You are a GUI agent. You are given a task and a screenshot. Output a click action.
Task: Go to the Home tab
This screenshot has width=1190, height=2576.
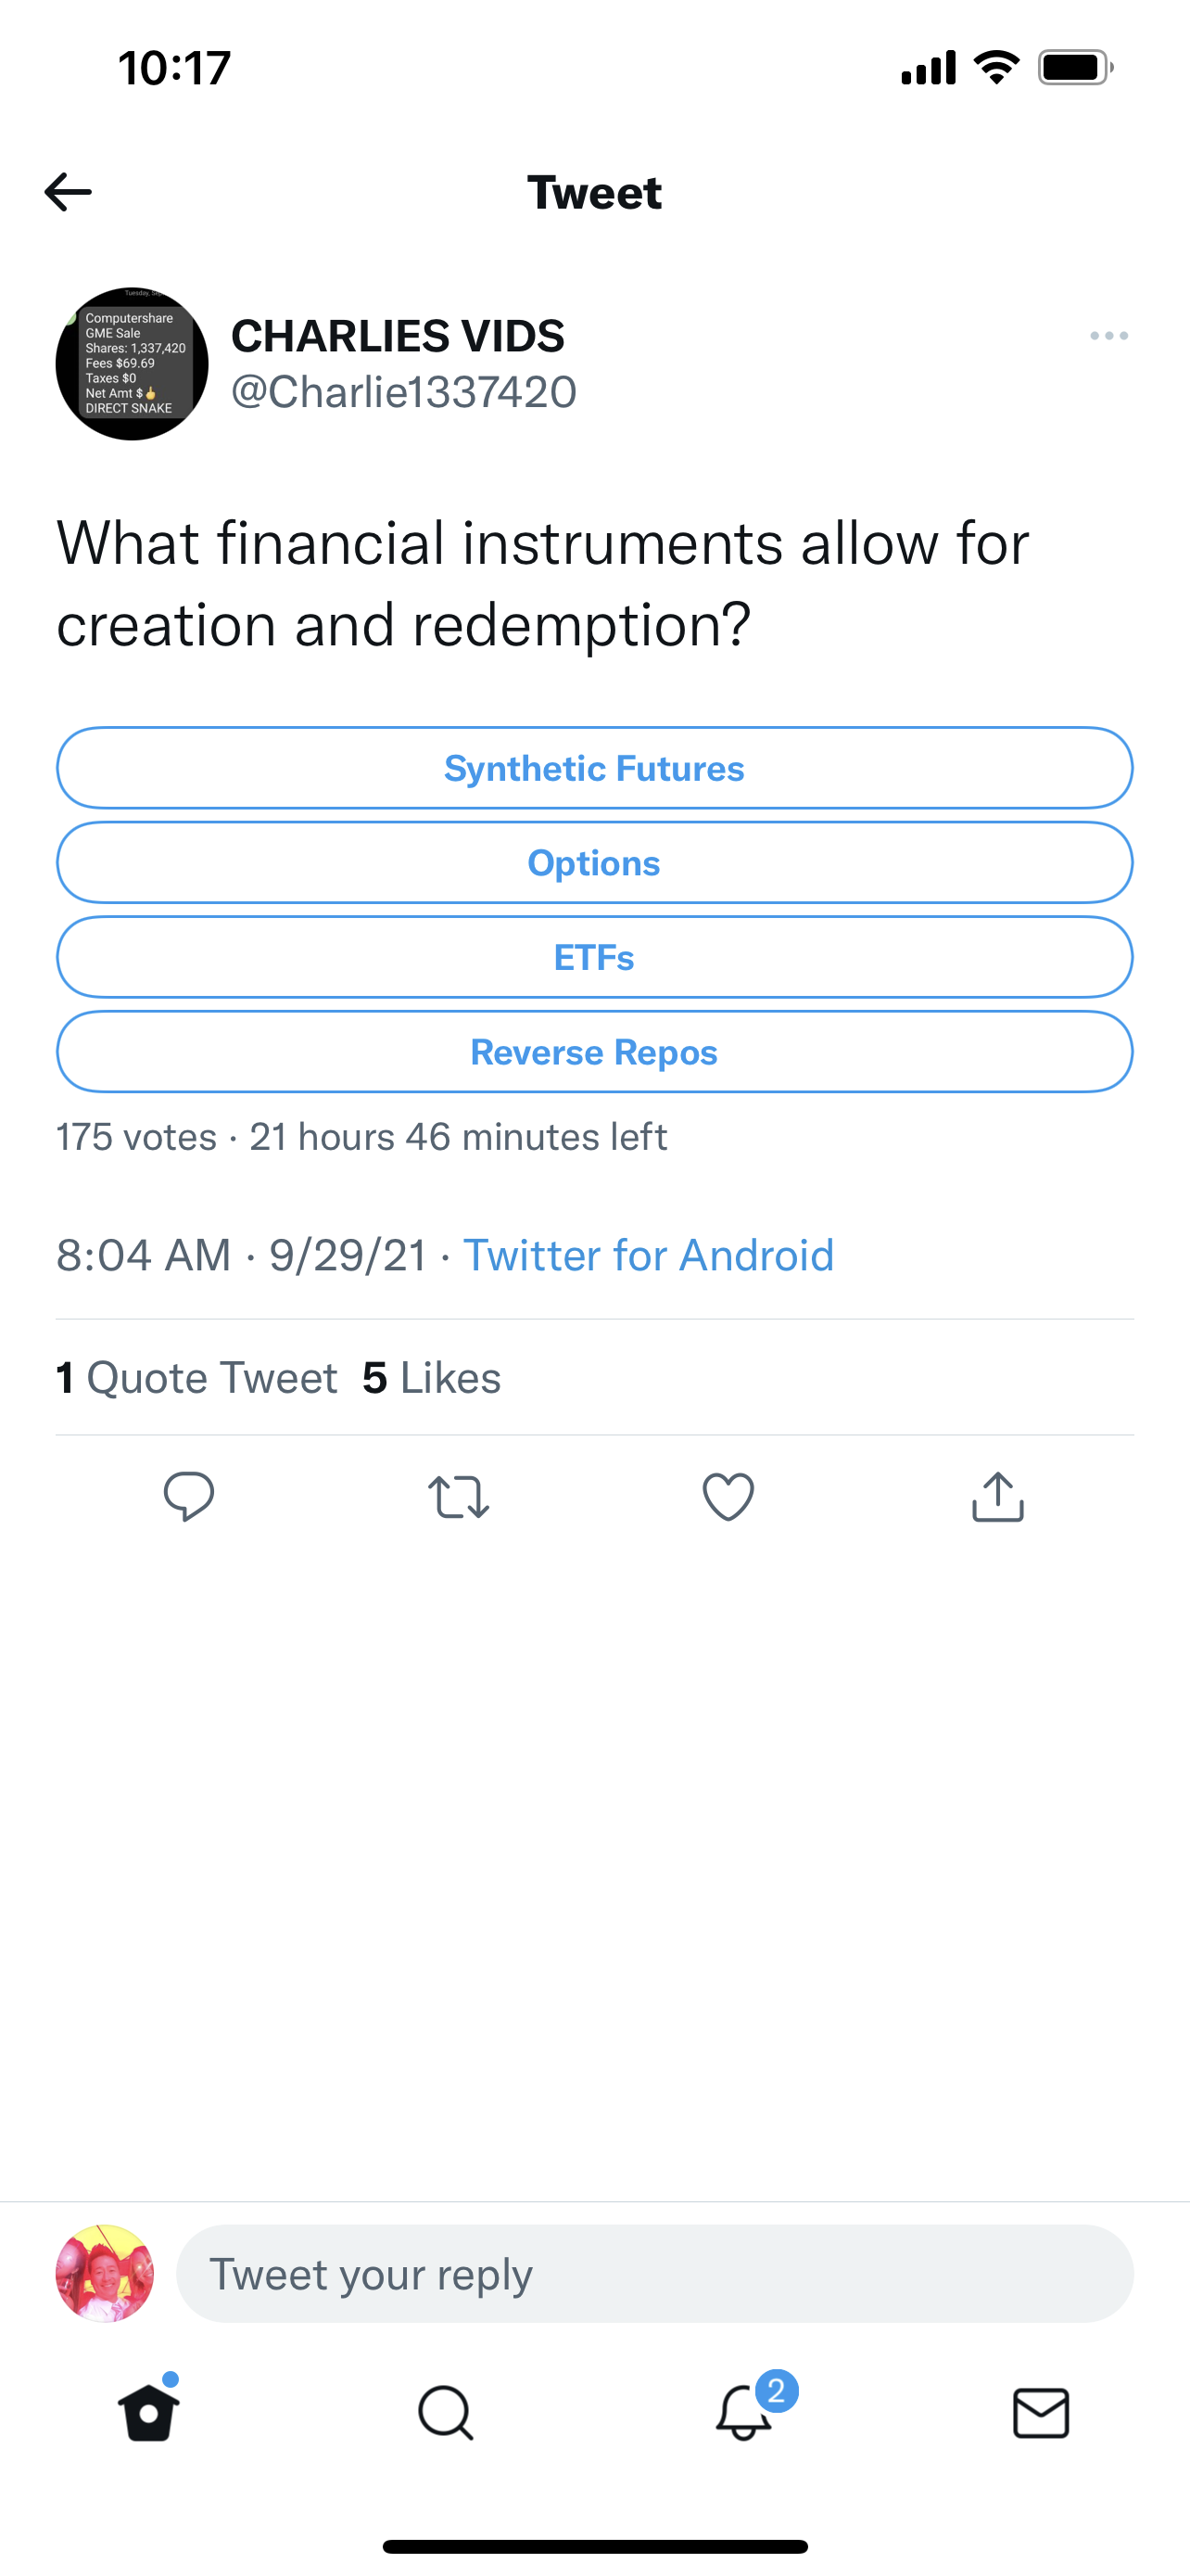coord(149,2413)
